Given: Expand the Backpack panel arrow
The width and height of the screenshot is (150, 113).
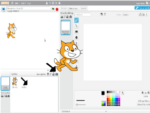Looking at the screenshot, I should [106, 111].
